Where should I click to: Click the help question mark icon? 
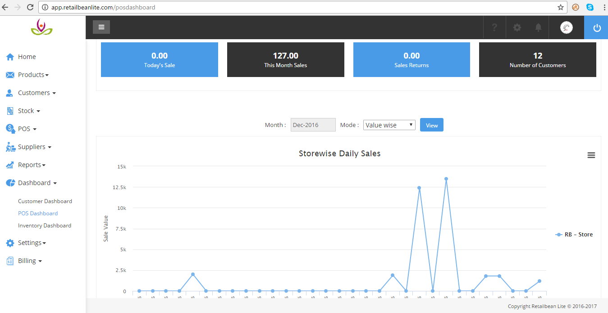(494, 27)
